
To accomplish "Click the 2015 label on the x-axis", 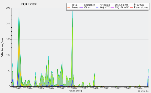I will point(41,88).
